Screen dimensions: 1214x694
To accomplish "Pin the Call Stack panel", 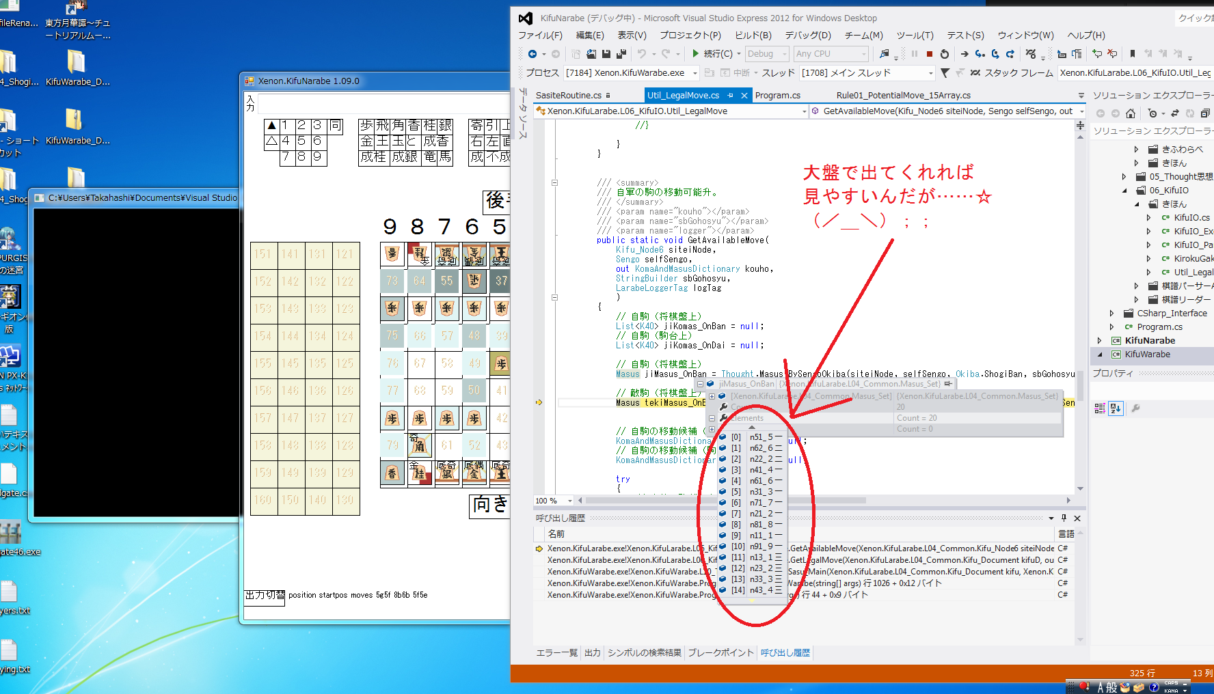I will 1064,518.
